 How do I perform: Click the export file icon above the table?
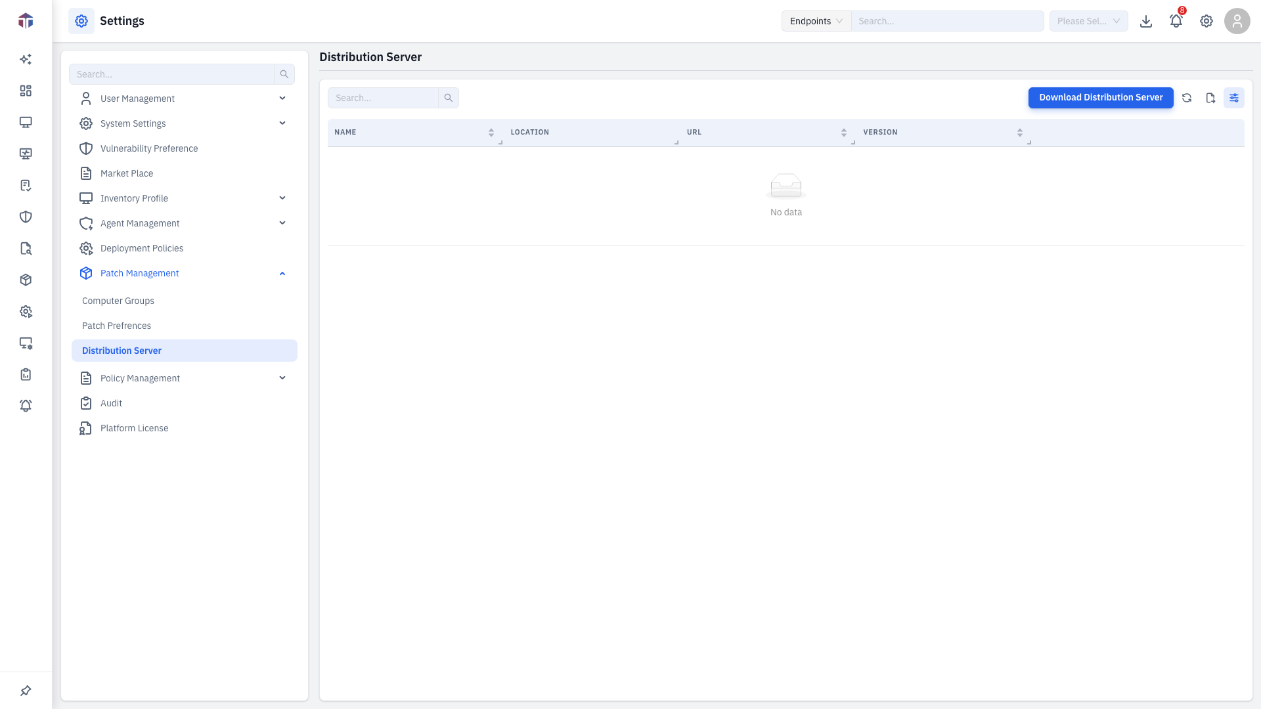pyautogui.click(x=1210, y=98)
